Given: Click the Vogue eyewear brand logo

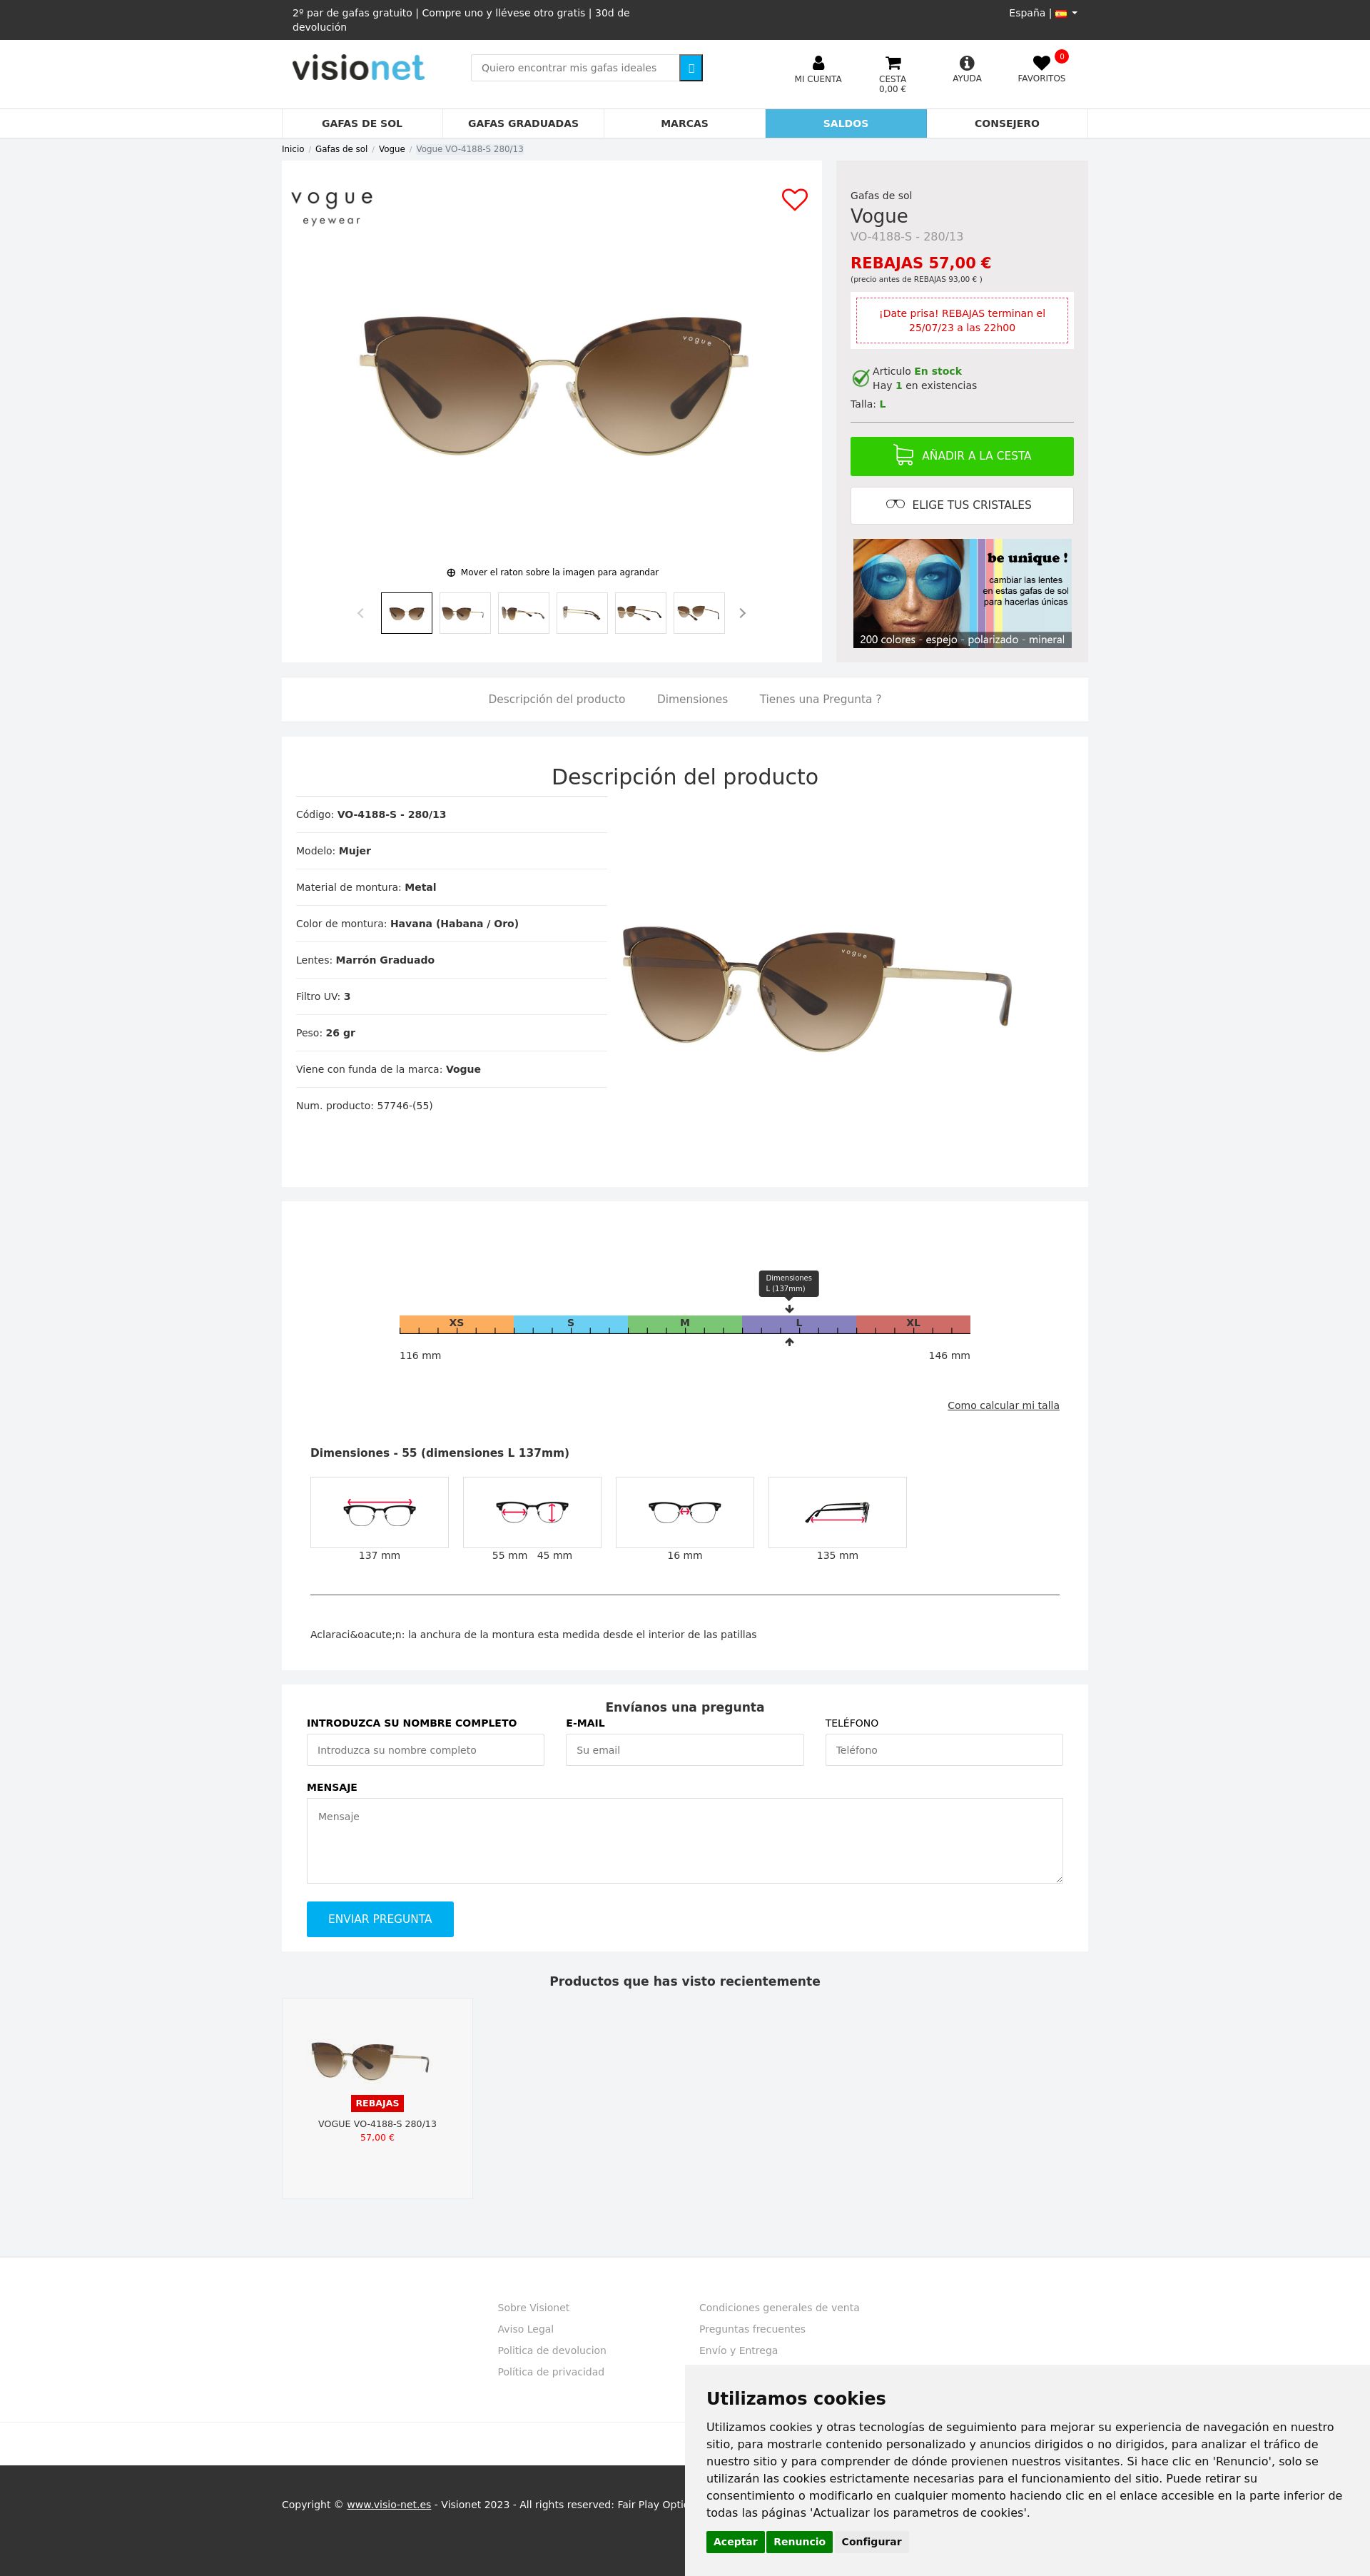Looking at the screenshot, I should (332, 206).
